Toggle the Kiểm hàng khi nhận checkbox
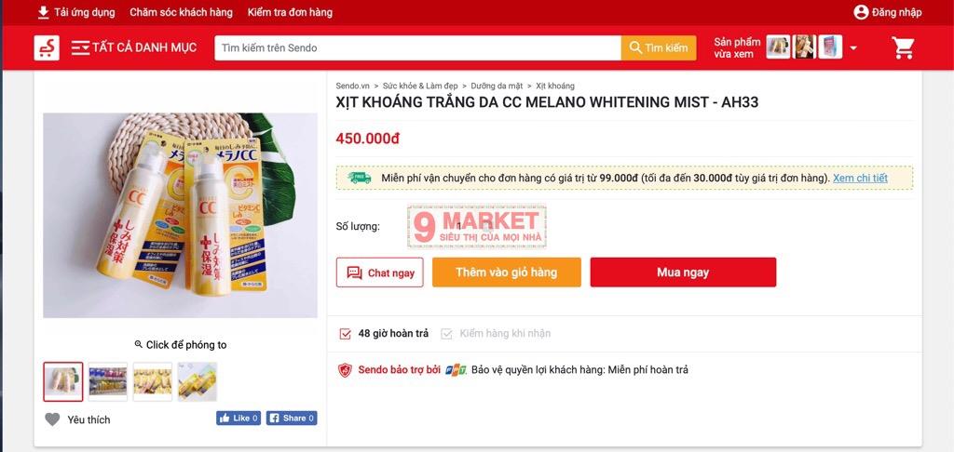The image size is (954, 452). coord(446,334)
